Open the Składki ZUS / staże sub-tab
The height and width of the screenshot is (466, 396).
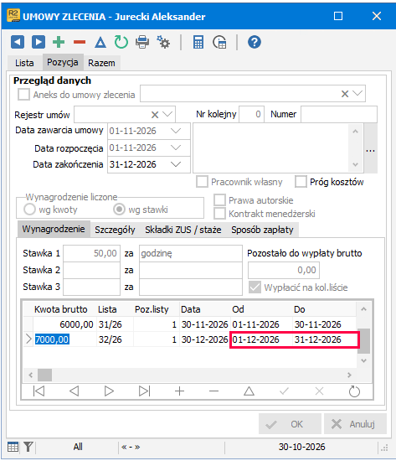click(183, 230)
